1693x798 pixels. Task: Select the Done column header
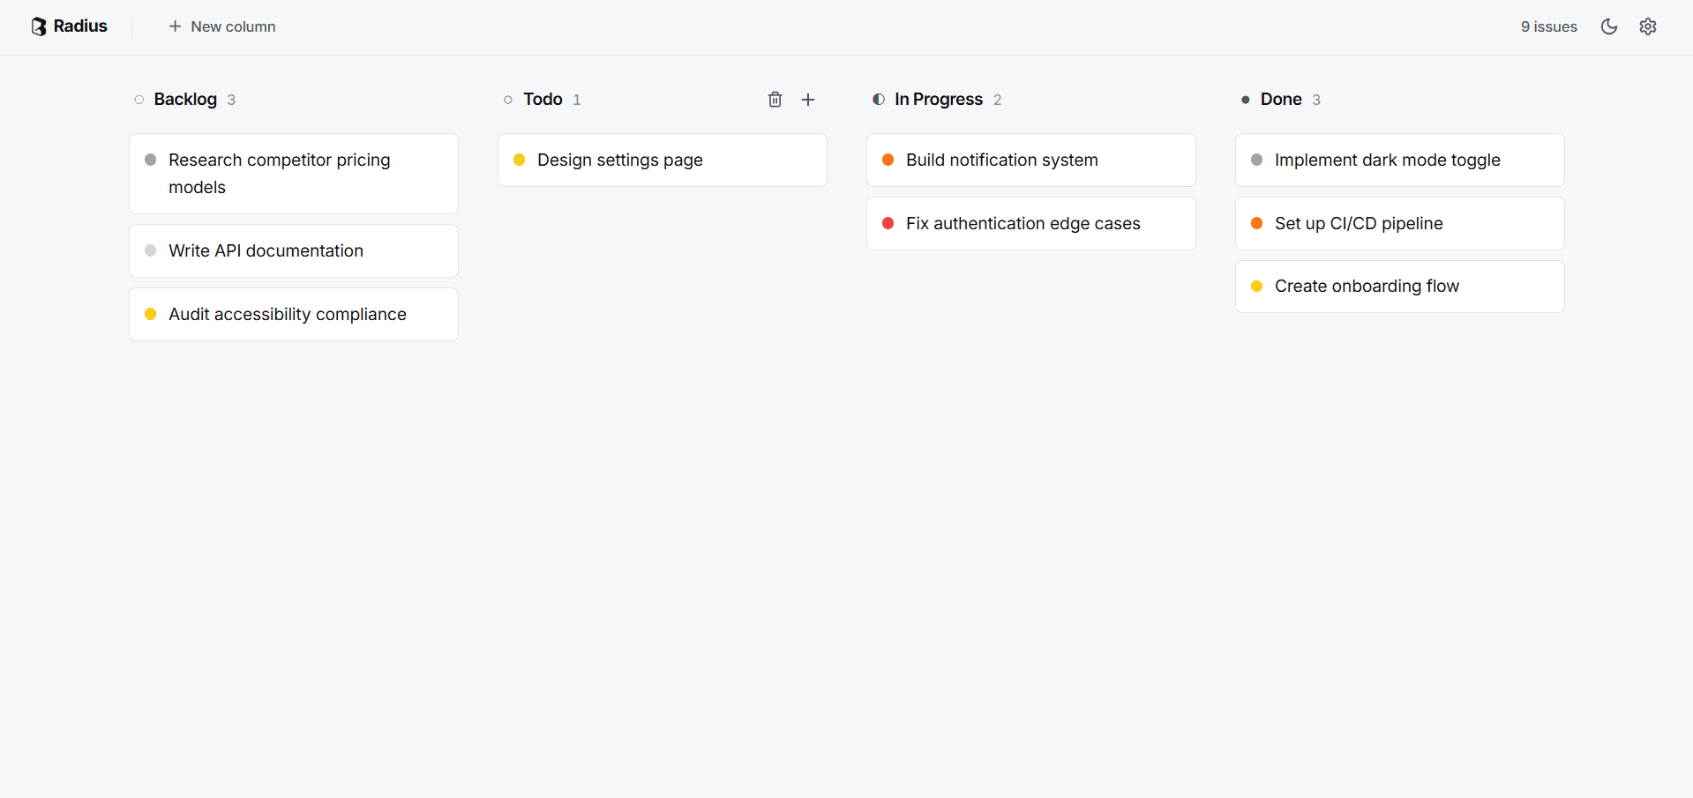pos(1280,99)
